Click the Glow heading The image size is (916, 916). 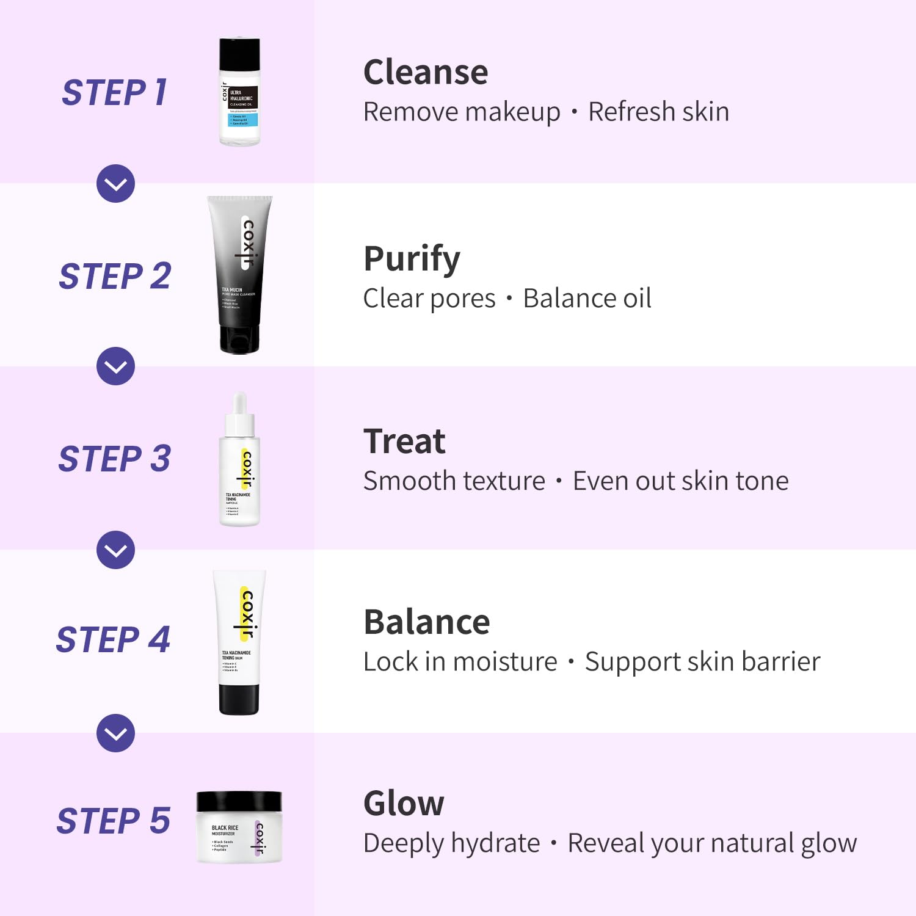[404, 803]
